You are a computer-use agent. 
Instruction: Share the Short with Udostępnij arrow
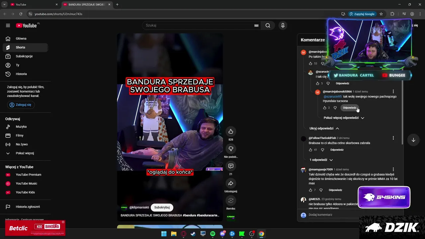click(231, 183)
